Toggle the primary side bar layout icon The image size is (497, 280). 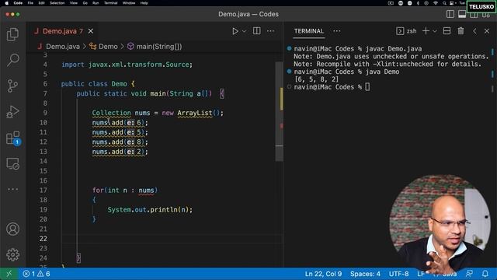click(450, 14)
